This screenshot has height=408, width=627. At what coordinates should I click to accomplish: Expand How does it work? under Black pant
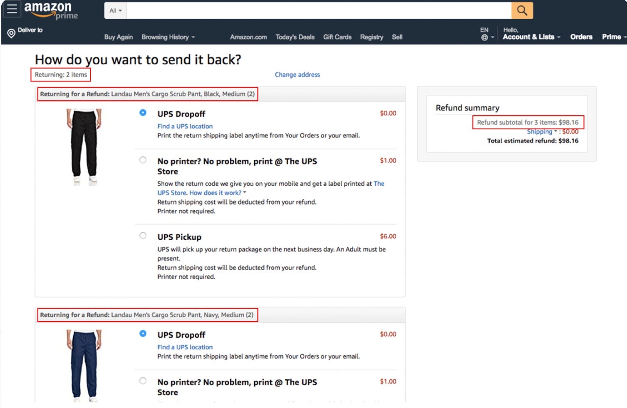pos(218,193)
